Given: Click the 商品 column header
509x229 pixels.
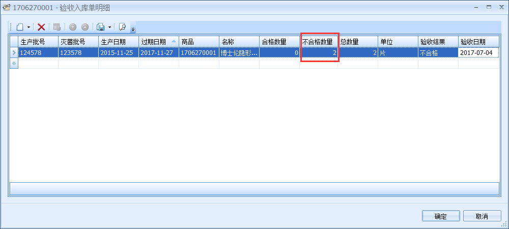Looking at the screenshot, I should tap(199, 42).
